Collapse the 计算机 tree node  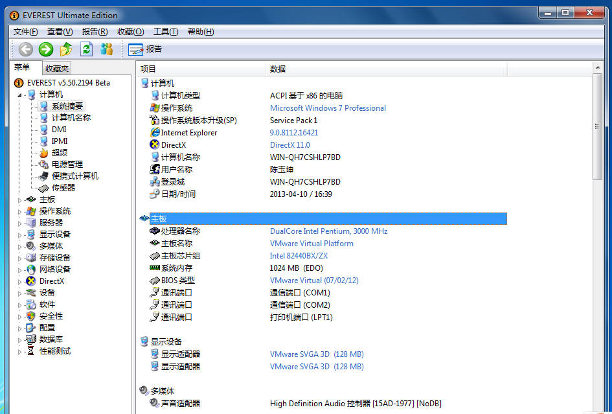(20, 95)
